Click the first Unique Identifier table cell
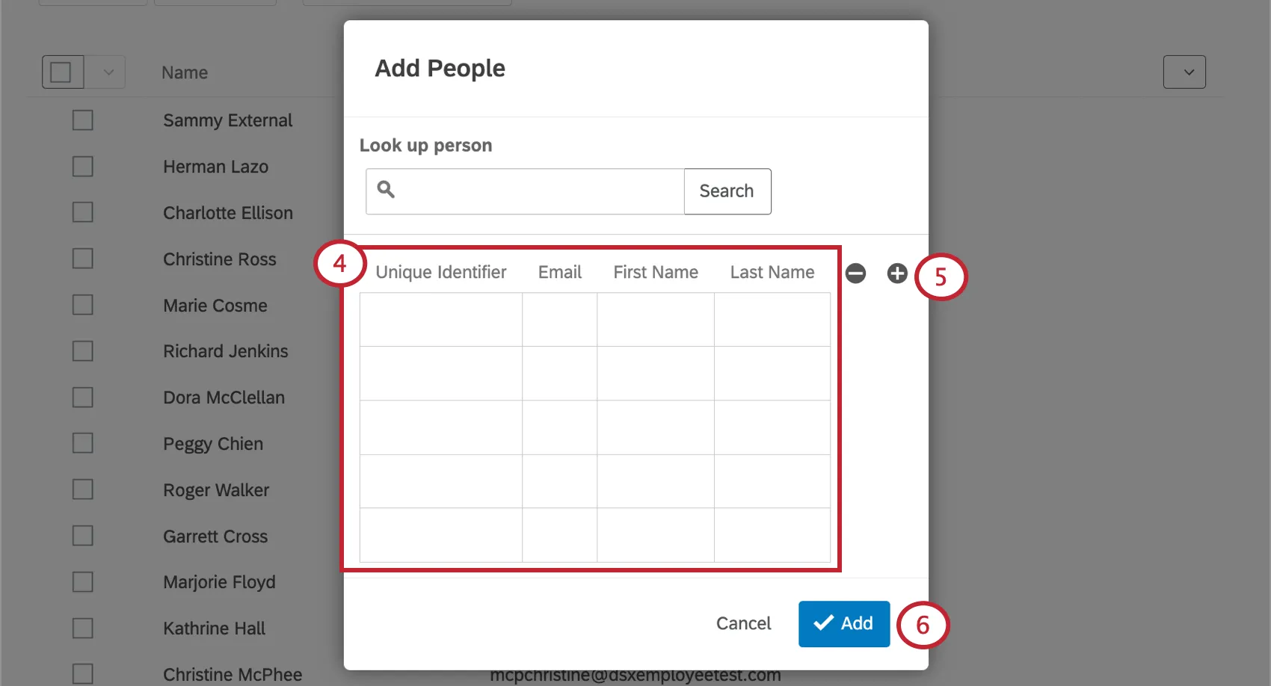The image size is (1271, 686). [x=440, y=319]
